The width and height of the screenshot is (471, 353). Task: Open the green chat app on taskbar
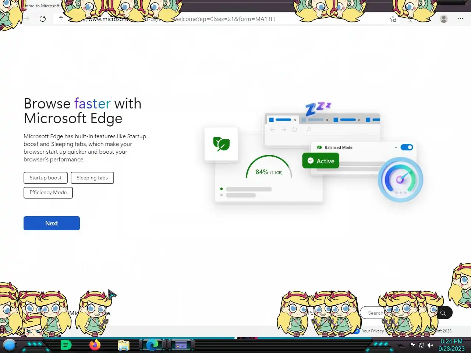66,345
